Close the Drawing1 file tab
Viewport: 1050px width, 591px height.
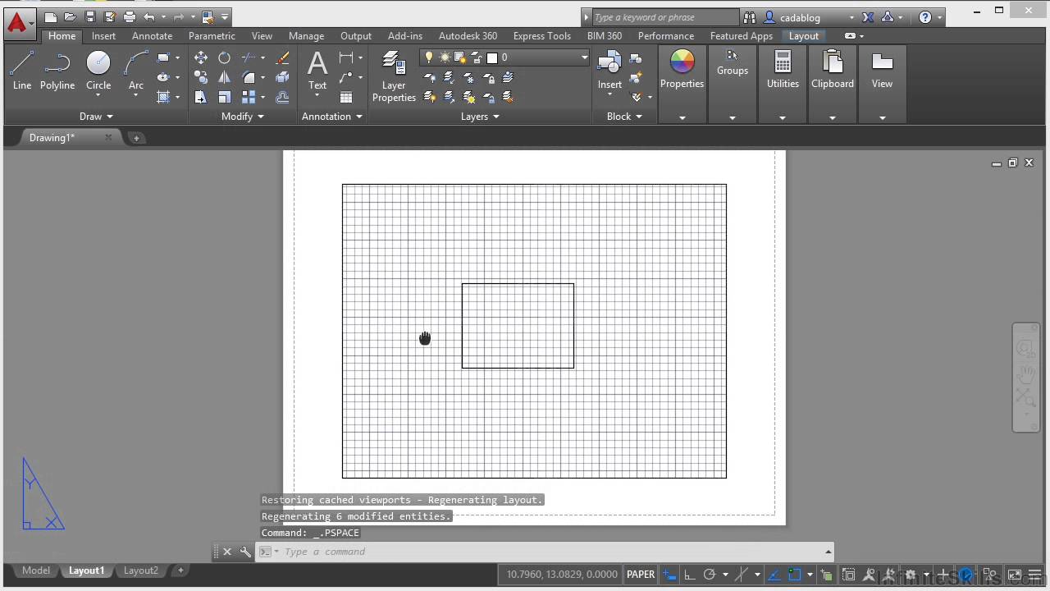pyautogui.click(x=108, y=138)
